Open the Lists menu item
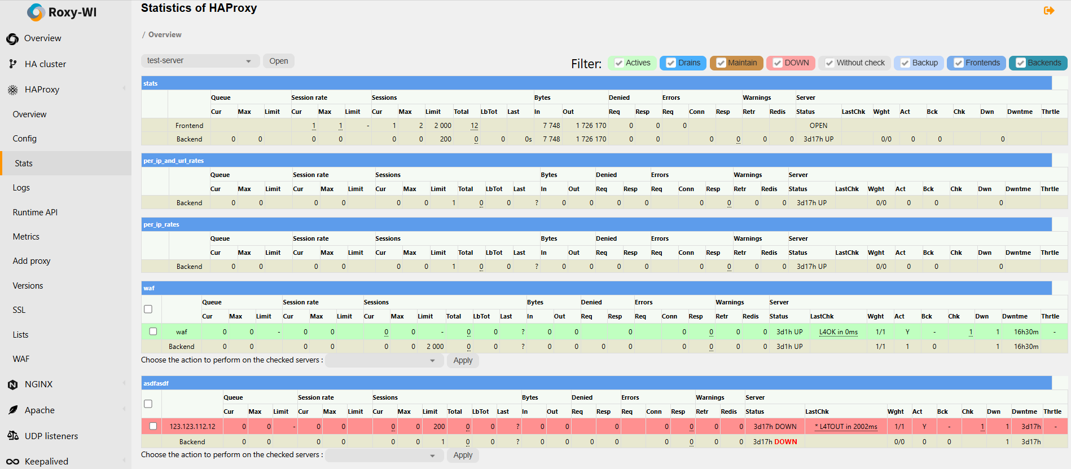The width and height of the screenshot is (1071, 469). (x=20, y=335)
